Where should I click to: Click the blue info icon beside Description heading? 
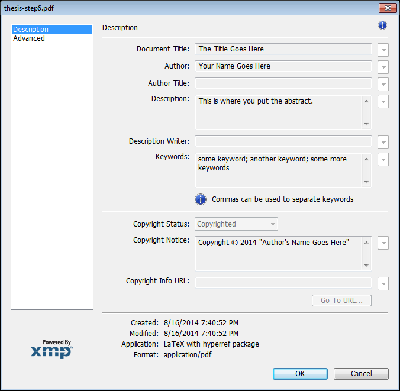tap(382, 25)
